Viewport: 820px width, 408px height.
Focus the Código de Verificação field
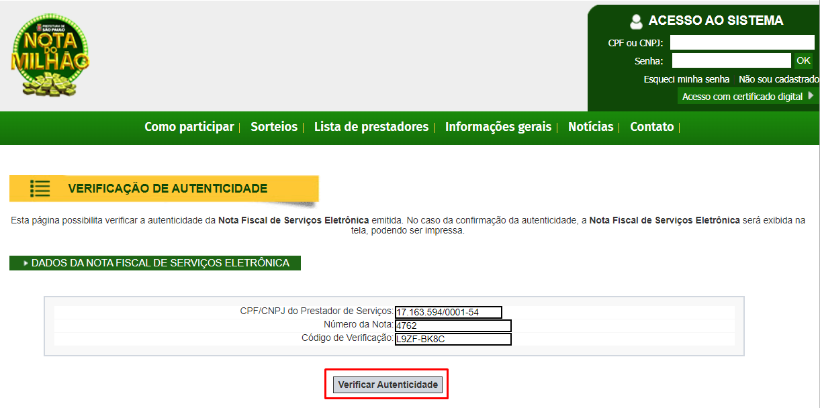453,339
